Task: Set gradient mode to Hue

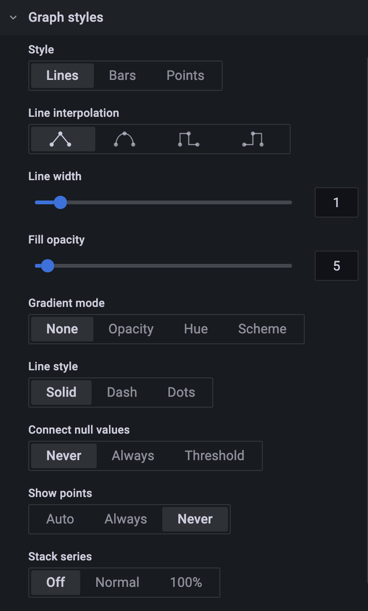Action: tap(195, 329)
